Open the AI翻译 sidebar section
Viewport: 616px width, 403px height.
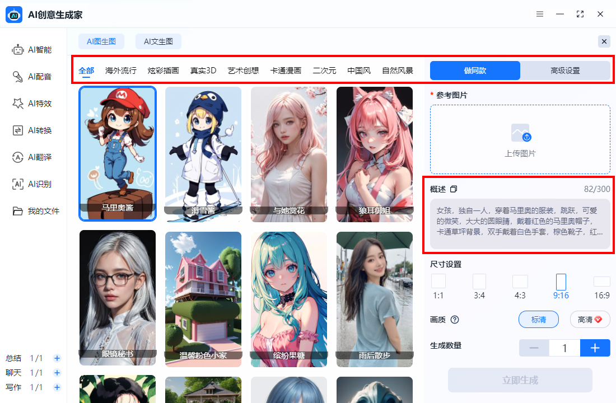pos(32,157)
